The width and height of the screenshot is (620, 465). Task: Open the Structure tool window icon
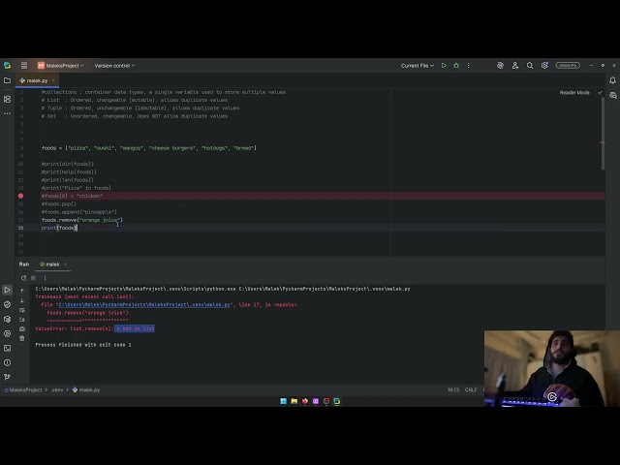[x=7, y=99]
